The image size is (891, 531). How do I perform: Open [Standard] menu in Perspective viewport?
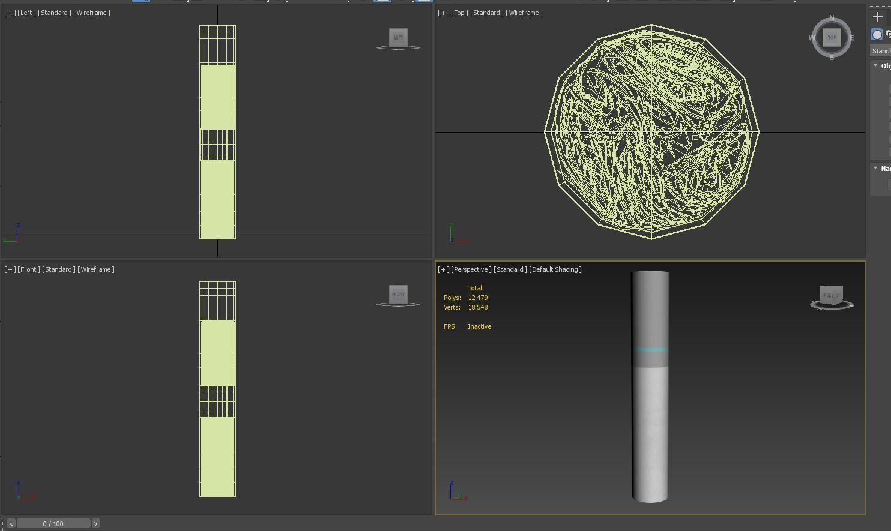(510, 269)
